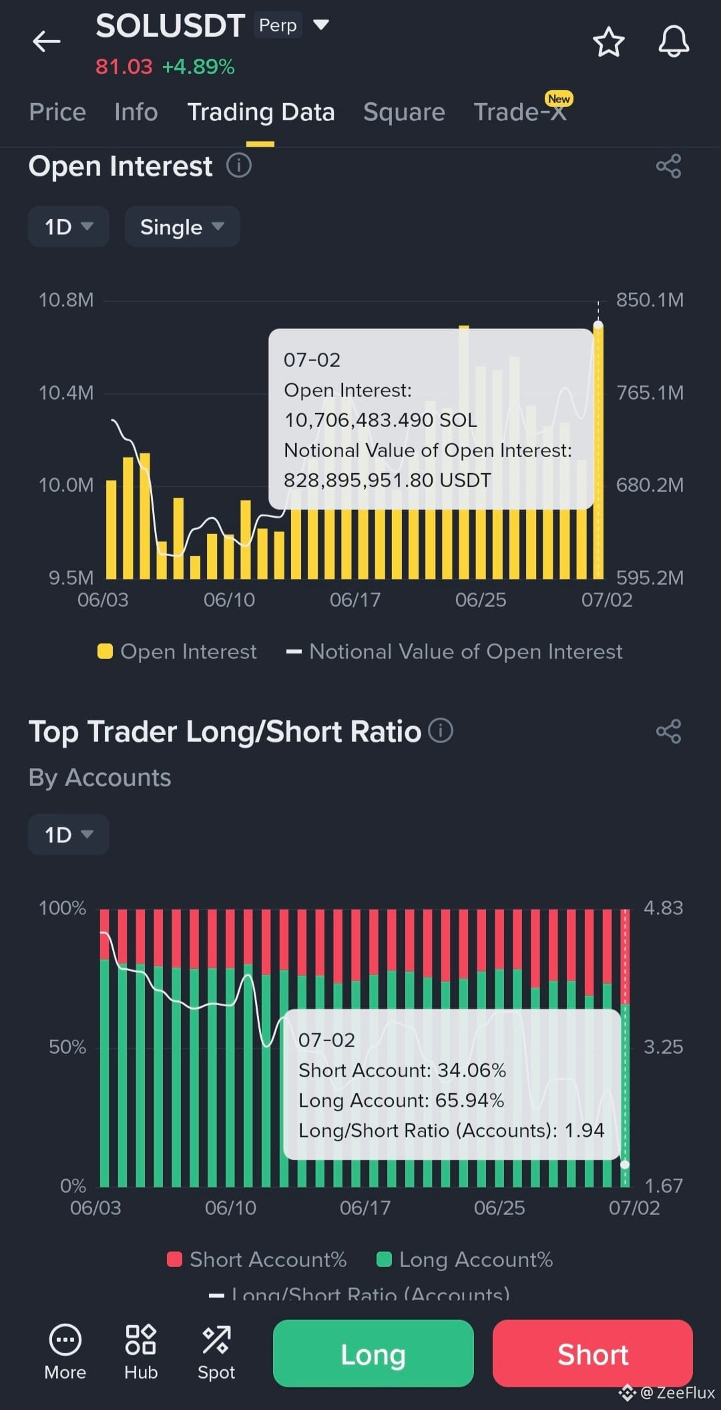
Task: Toggle Notional Value of Open Interest legend
Action: [x=454, y=652]
